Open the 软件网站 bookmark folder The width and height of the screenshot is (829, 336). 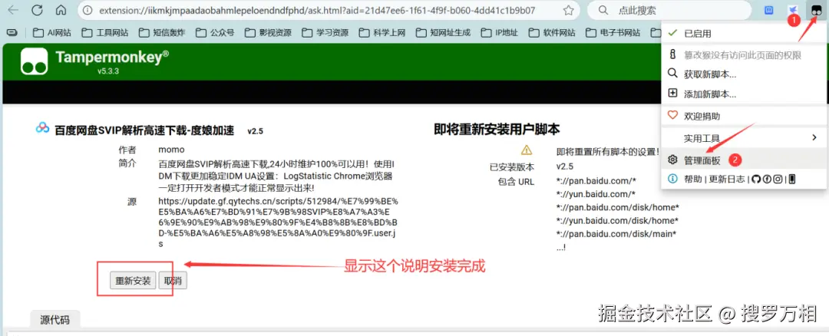551,32
